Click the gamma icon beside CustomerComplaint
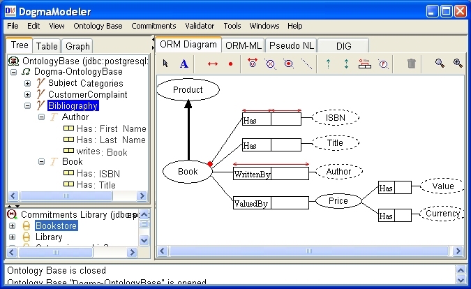Screen dimensions: 471x289 click(x=40, y=94)
